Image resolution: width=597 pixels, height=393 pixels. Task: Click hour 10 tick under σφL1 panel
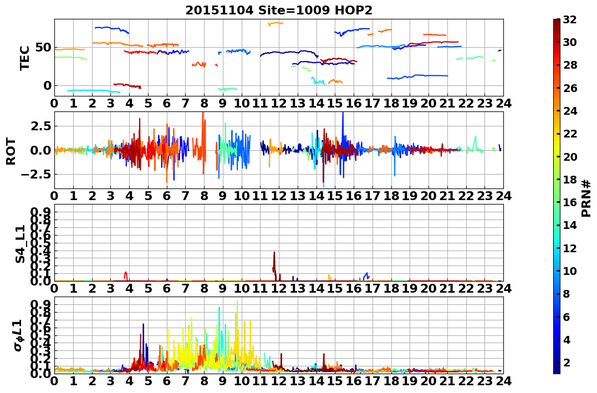[241, 381]
